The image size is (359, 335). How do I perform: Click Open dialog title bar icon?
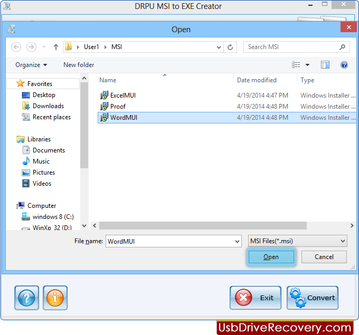(11, 30)
